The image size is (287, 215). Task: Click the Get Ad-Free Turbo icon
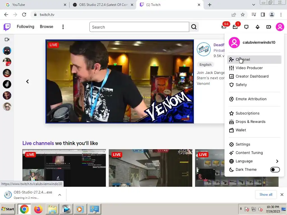coord(269,27)
